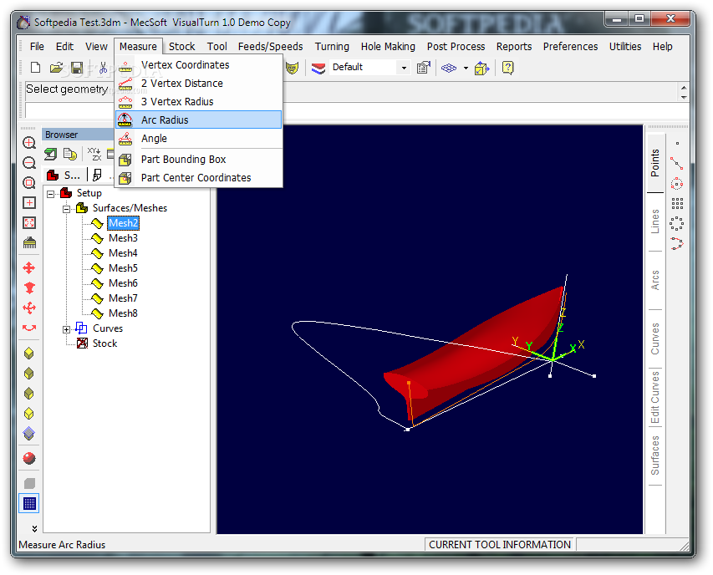This screenshot has width=713, height=575.
Task: Open the Post Process menu
Action: [x=456, y=46]
